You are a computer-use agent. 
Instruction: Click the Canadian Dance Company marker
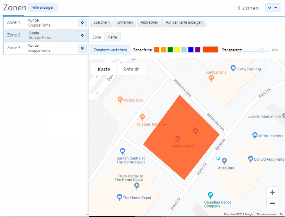pyautogui.click(x=210, y=195)
